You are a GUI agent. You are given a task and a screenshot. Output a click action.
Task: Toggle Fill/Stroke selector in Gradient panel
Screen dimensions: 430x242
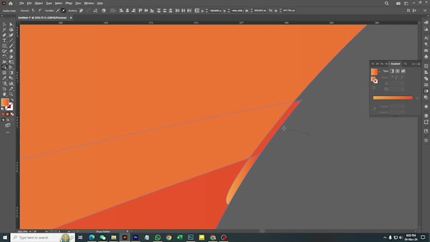pos(374,80)
